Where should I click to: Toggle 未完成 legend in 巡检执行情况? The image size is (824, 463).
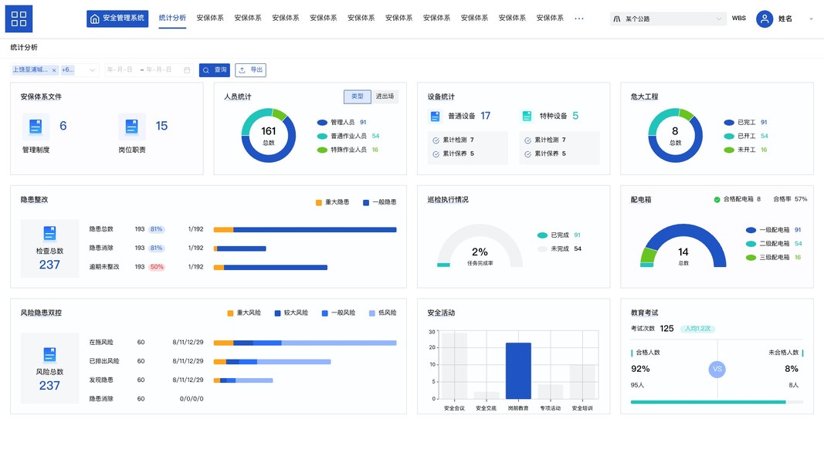click(x=559, y=248)
